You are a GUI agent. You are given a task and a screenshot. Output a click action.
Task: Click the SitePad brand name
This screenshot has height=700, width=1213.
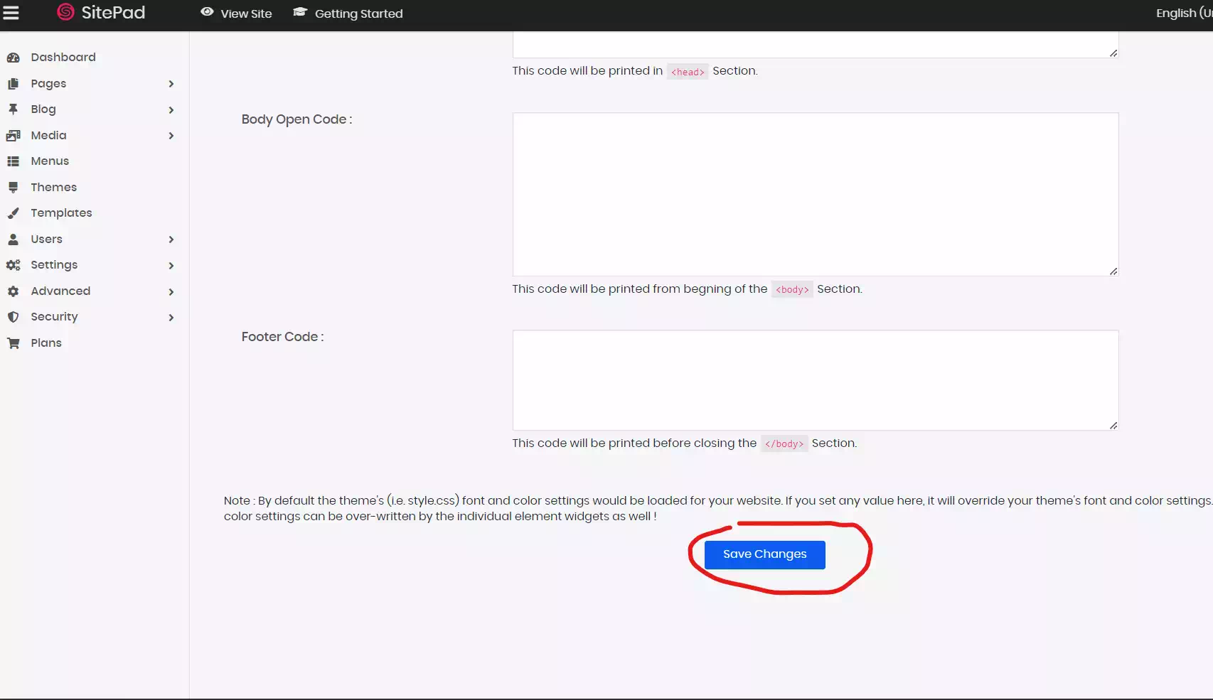click(x=113, y=12)
